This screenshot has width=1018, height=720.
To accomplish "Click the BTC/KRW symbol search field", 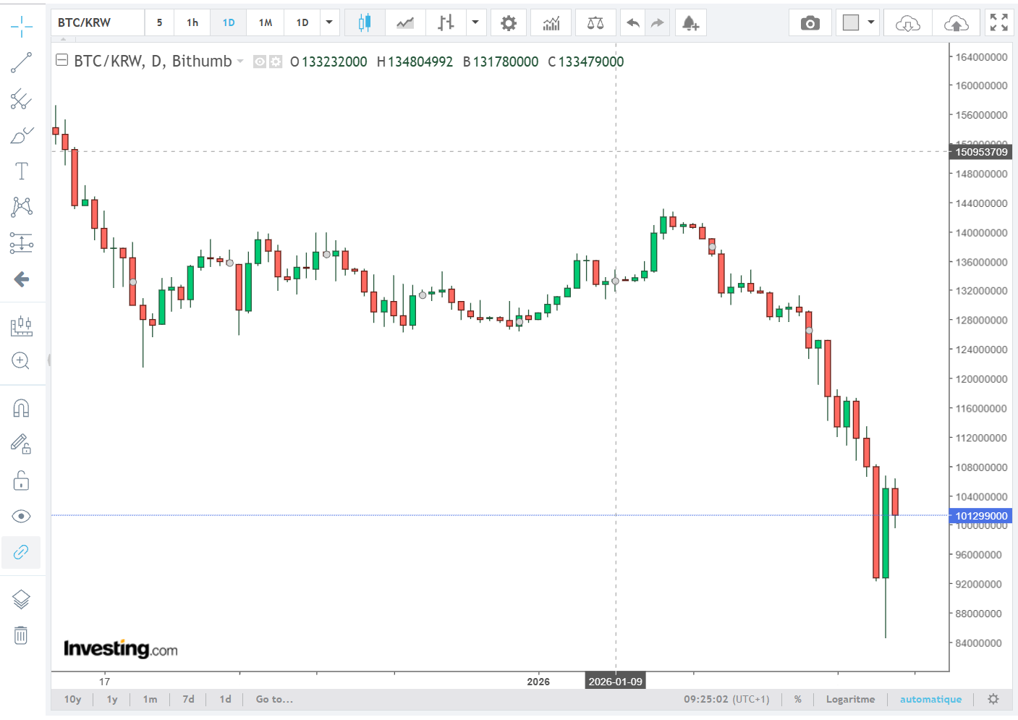I will [98, 22].
